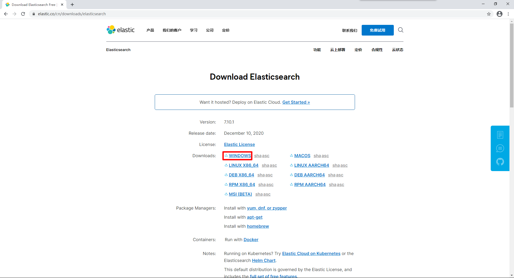This screenshot has width=514, height=278.
Task: Click the download icon beside MSI (BETA)
Action: coord(226,194)
